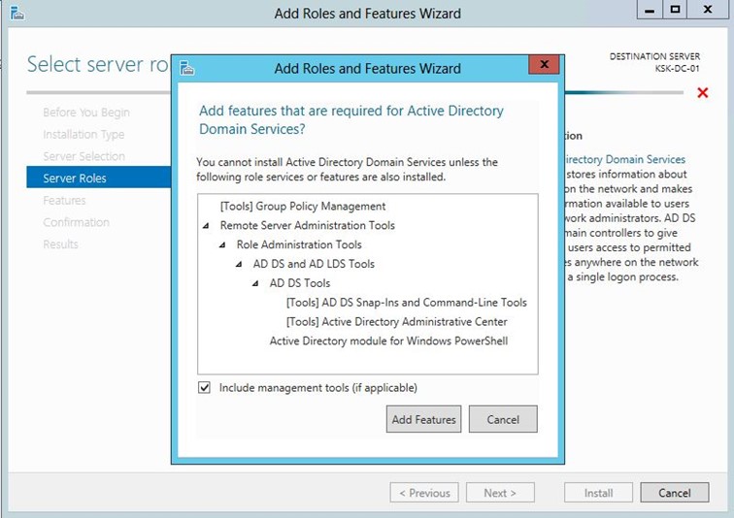Select Active Directory Administrative Center row
The height and width of the screenshot is (518, 734).
[396, 322]
